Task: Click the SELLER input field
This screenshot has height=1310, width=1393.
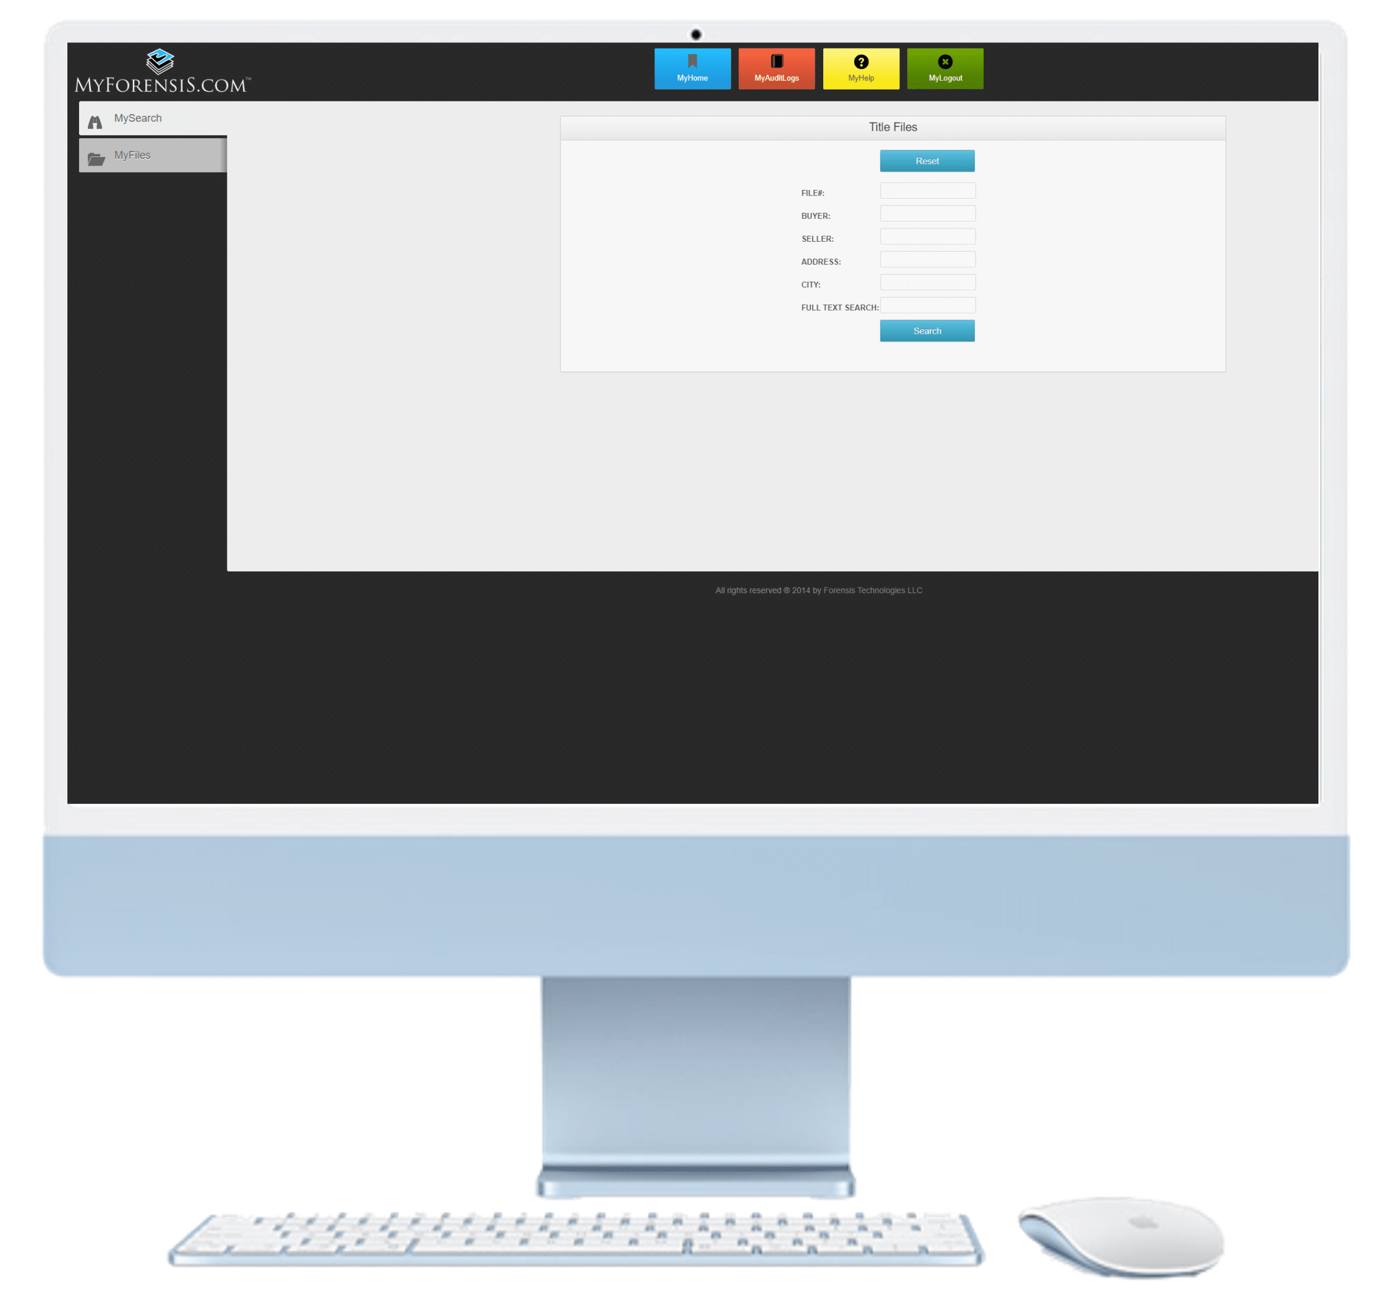Action: (927, 238)
